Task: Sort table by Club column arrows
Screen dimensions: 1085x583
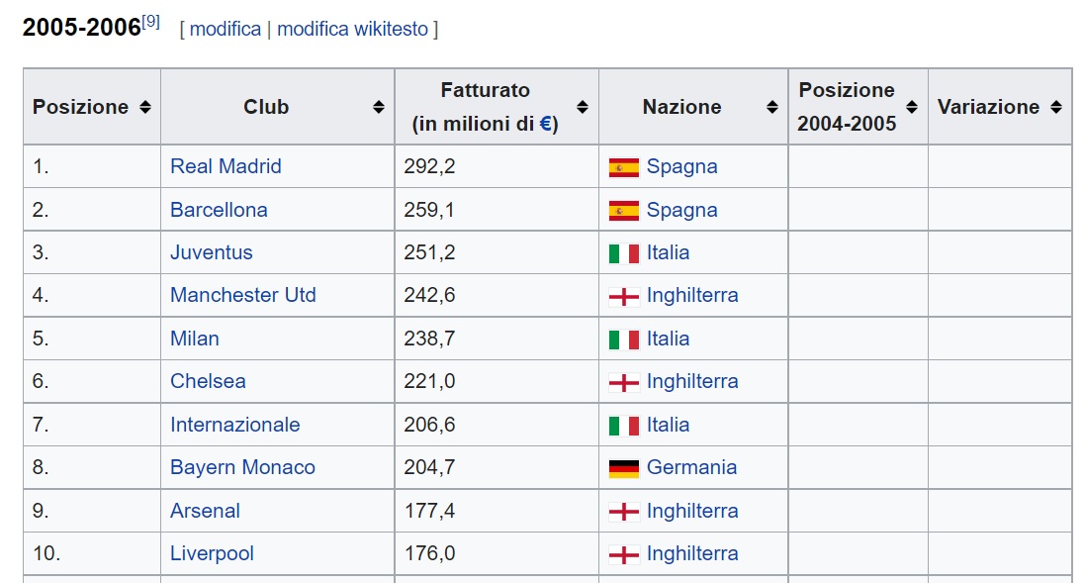Action: pyautogui.click(x=379, y=107)
